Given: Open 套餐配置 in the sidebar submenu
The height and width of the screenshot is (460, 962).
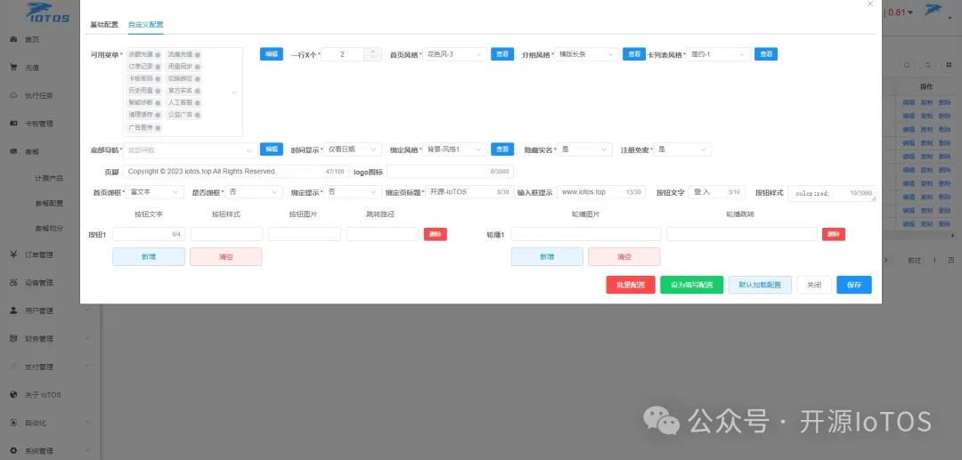Looking at the screenshot, I should point(49,204).
